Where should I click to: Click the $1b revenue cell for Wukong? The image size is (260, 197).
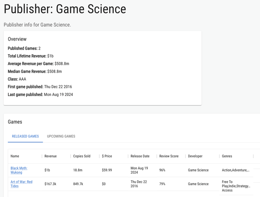coord(47,170)
